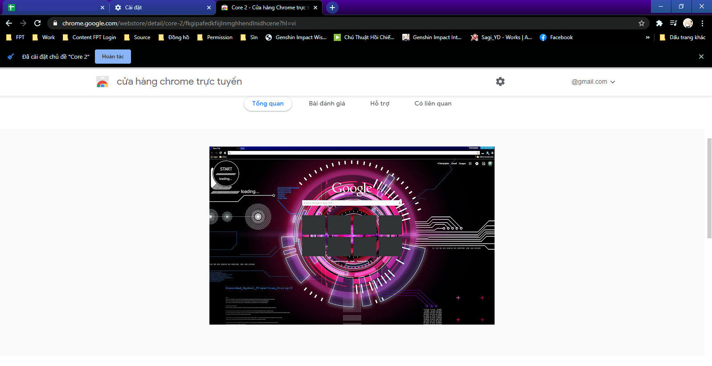Bookmark this page with the star icon
Screen dimensions: 712x366
[642, 23]
